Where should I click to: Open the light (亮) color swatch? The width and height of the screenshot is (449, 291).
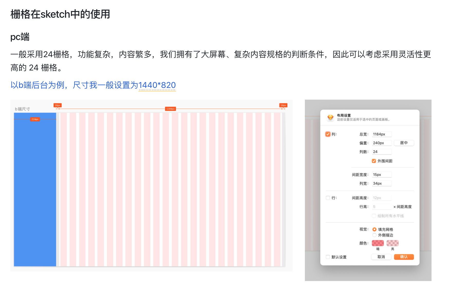392,243
